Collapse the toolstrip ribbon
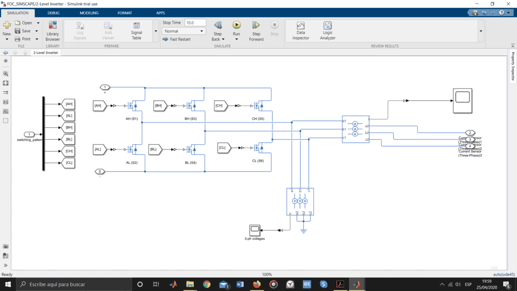The height and width of the screenshot is (291, 517). pyautogui.click(x=512, y=47)
